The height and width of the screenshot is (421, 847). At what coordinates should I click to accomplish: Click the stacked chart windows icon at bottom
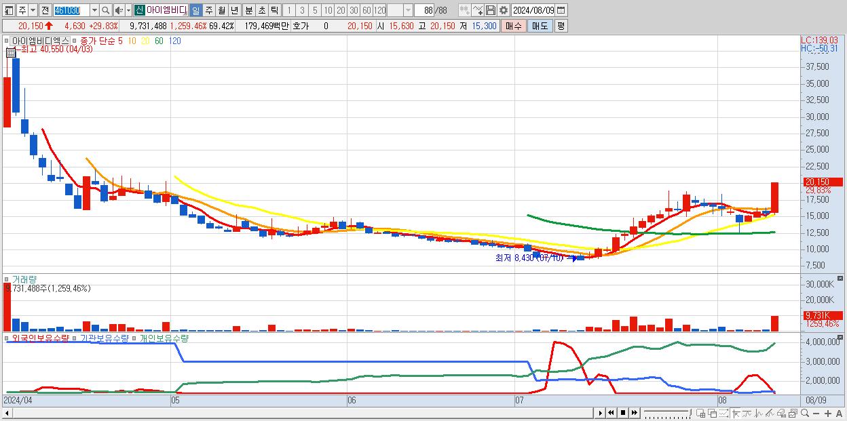793,413
